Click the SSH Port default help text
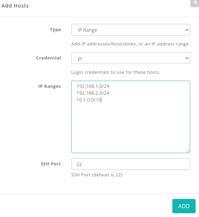199x217 pixels. coord(97,175)
